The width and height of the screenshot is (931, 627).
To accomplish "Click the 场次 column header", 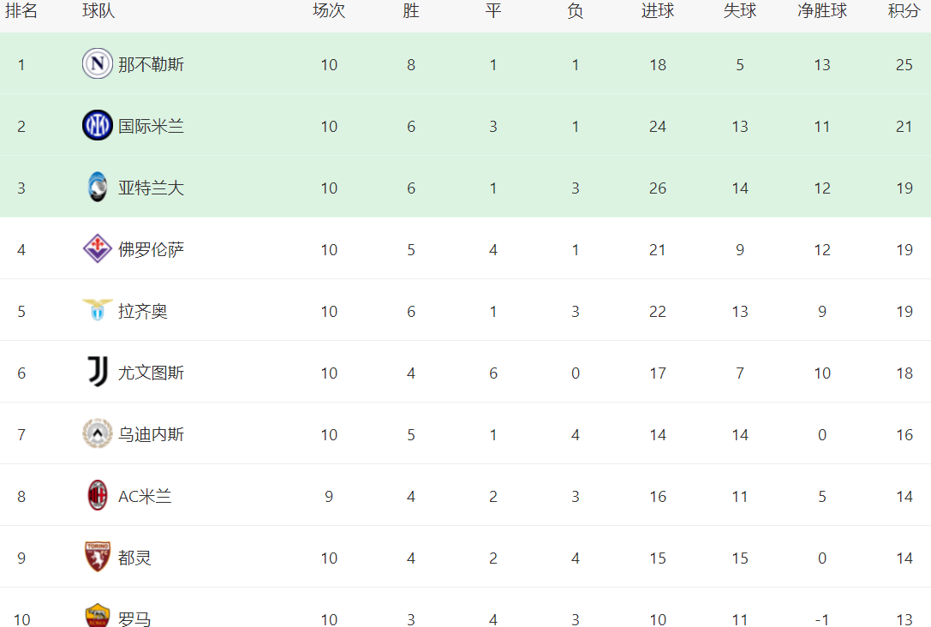I will click(x=329, y=11).
